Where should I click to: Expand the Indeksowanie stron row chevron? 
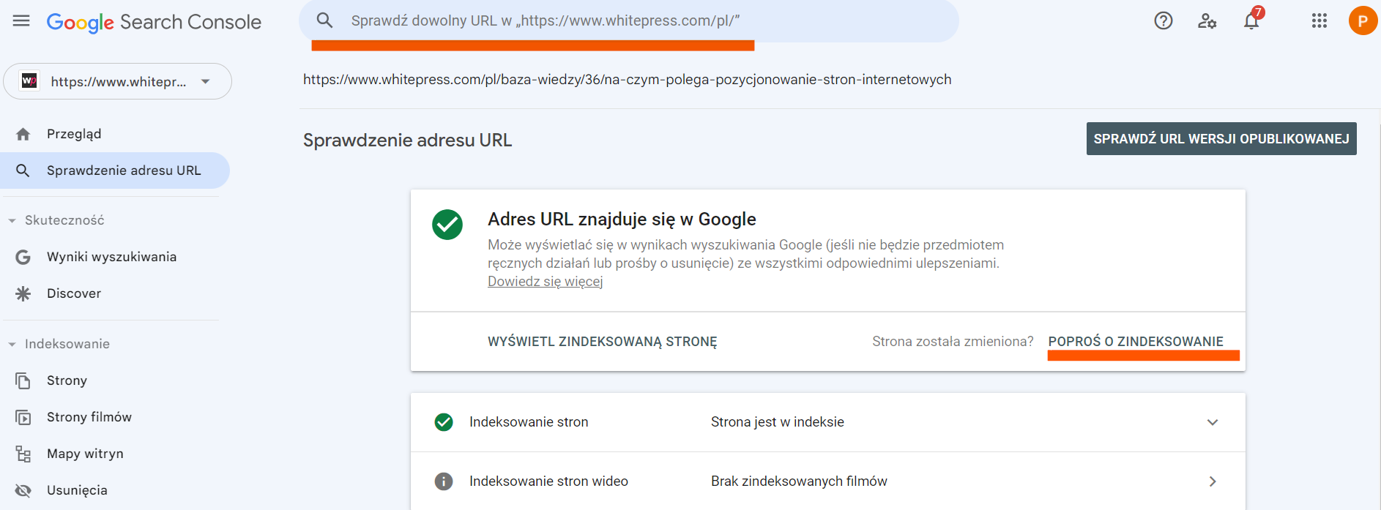(x=1213, y=422)
